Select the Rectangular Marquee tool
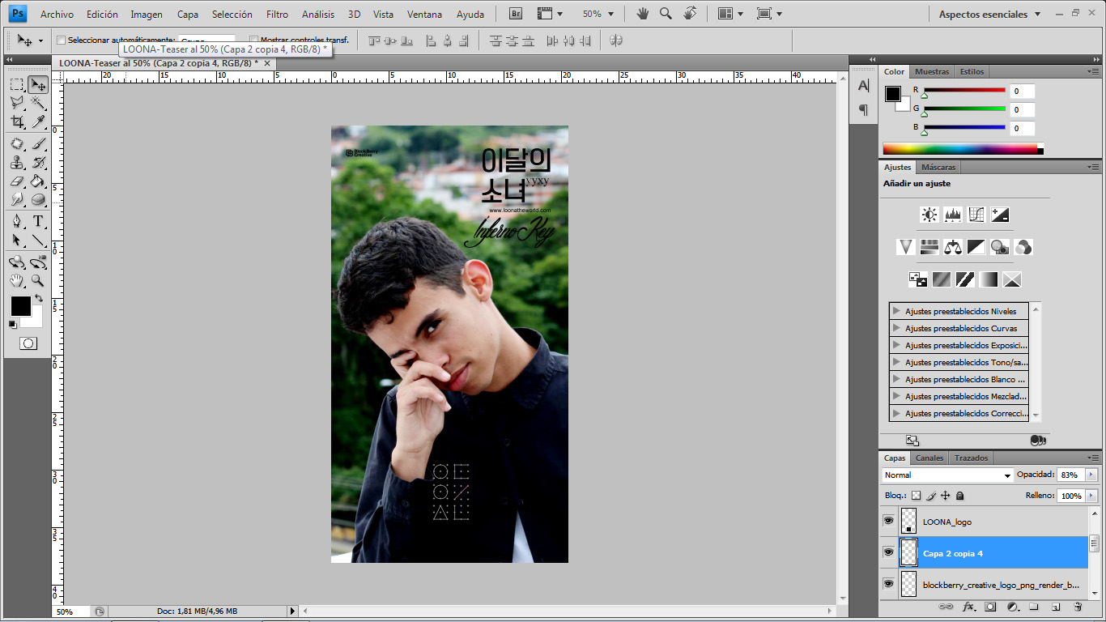 (x=17, y=84)
